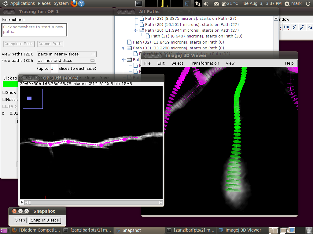Open the power shutdown menu icon
Viewport: 313px width, 234px height.
point(308,3)
